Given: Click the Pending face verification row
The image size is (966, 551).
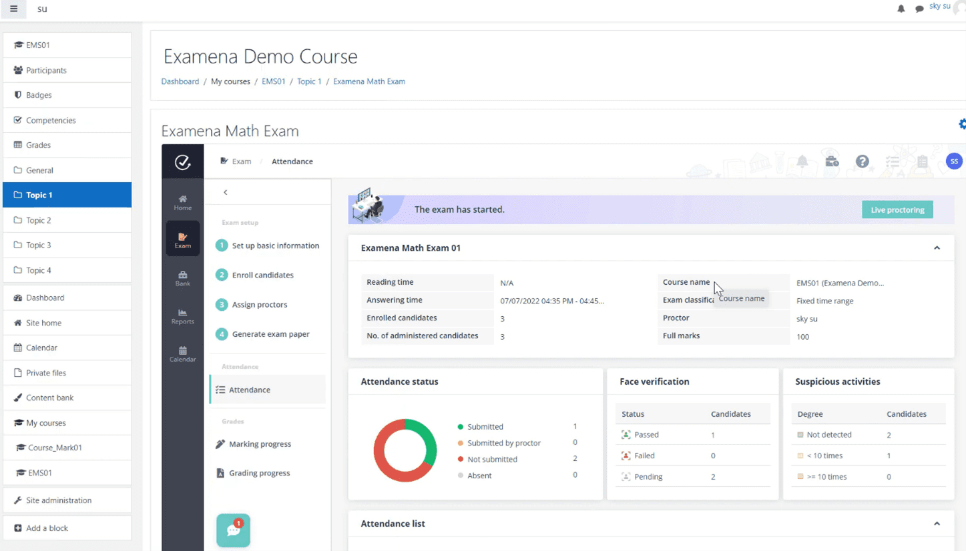Looking at the screenshot, I should click(692, 477).
